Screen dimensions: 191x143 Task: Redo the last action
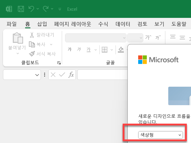[x=46, y=9]
